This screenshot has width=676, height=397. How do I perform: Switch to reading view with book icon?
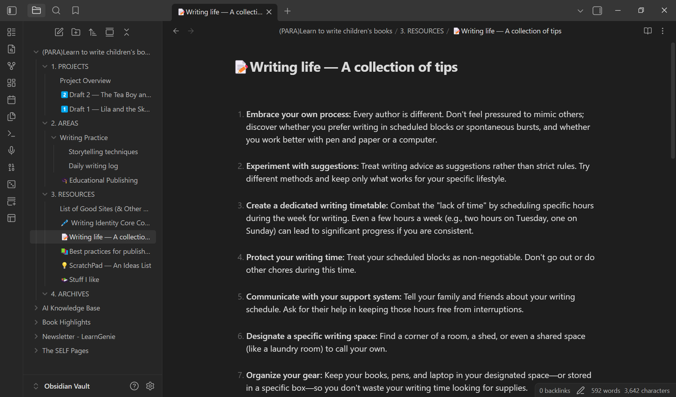648,31
